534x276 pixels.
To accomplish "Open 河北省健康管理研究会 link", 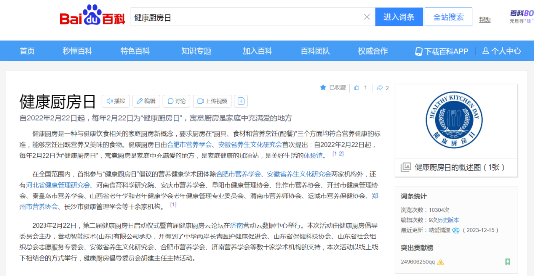I will 58,185.
